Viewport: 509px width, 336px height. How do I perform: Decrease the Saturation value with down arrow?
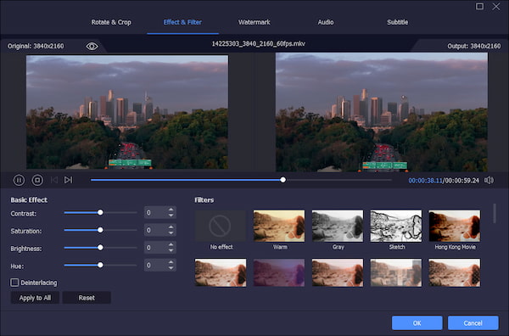point(171,232)
